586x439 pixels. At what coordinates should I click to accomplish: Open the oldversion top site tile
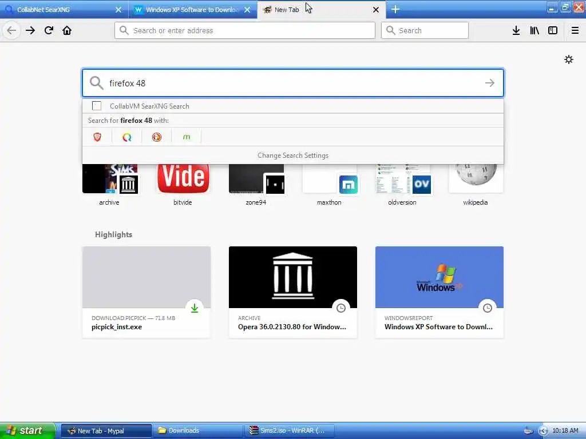pos(402,185)
